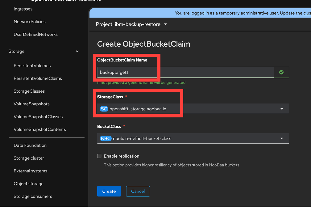Click the Create button
This screenshot has width=311, height=207.
(109, 191)
